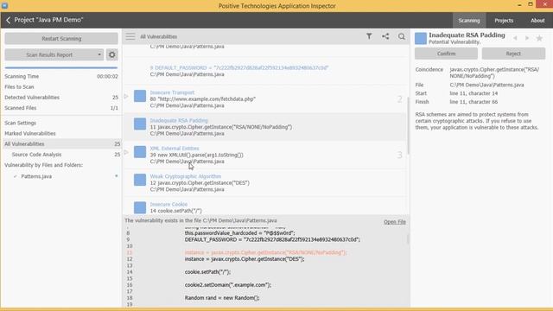Click the File path value in details panel
The width and height of the screenshot is (553, 311).
coord(486,85)
